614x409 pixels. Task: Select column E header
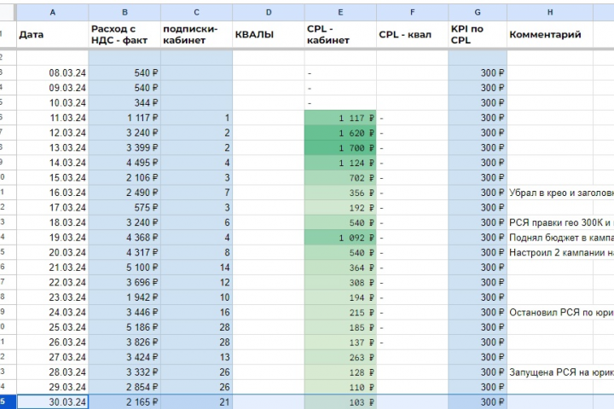[340, 12]
